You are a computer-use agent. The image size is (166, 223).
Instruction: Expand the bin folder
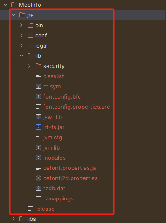[x=22, y=25]
